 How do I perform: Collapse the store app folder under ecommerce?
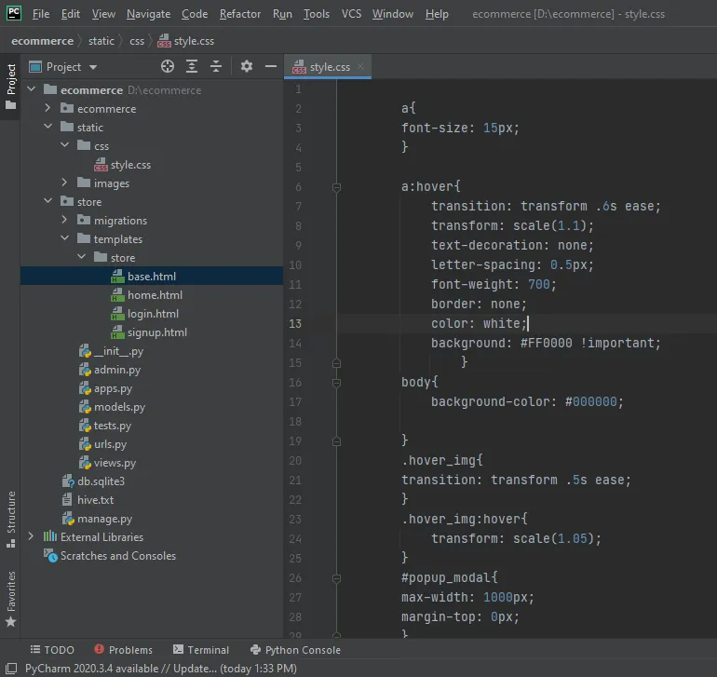(48, 201)
